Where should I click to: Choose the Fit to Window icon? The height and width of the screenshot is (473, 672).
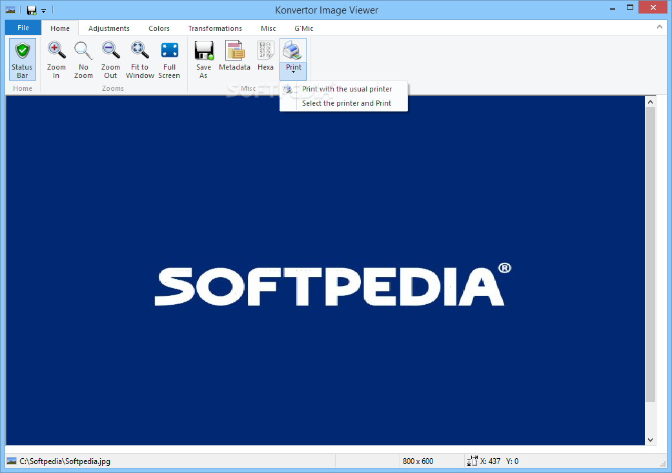(x=139, y=50)
